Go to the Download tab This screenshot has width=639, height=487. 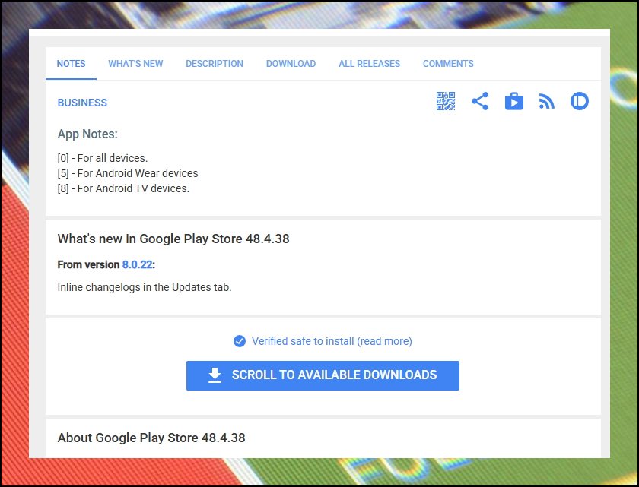click(x=291, y=64)
